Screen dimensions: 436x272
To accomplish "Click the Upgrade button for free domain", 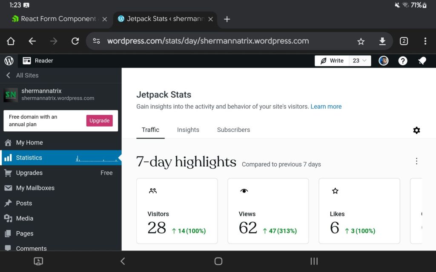I will 99,121.
